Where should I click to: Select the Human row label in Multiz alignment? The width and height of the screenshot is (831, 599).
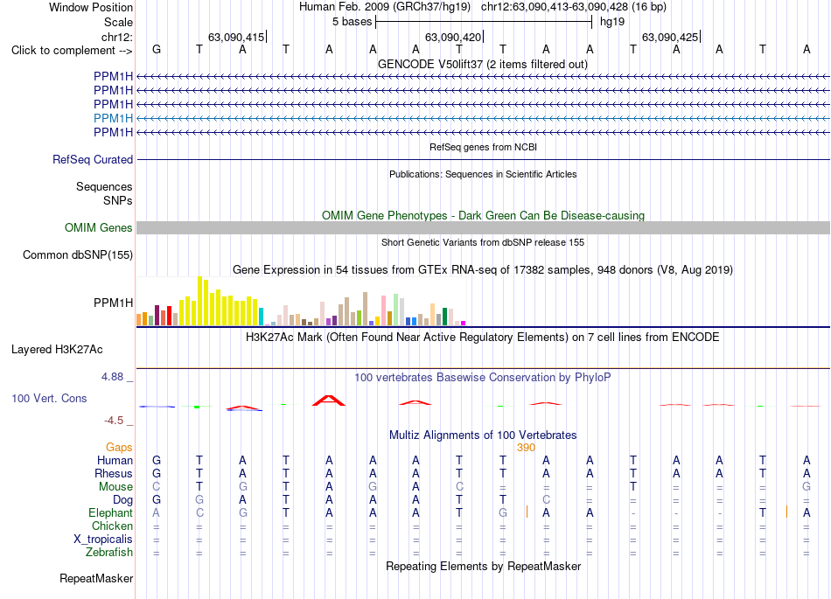(115, 460)
